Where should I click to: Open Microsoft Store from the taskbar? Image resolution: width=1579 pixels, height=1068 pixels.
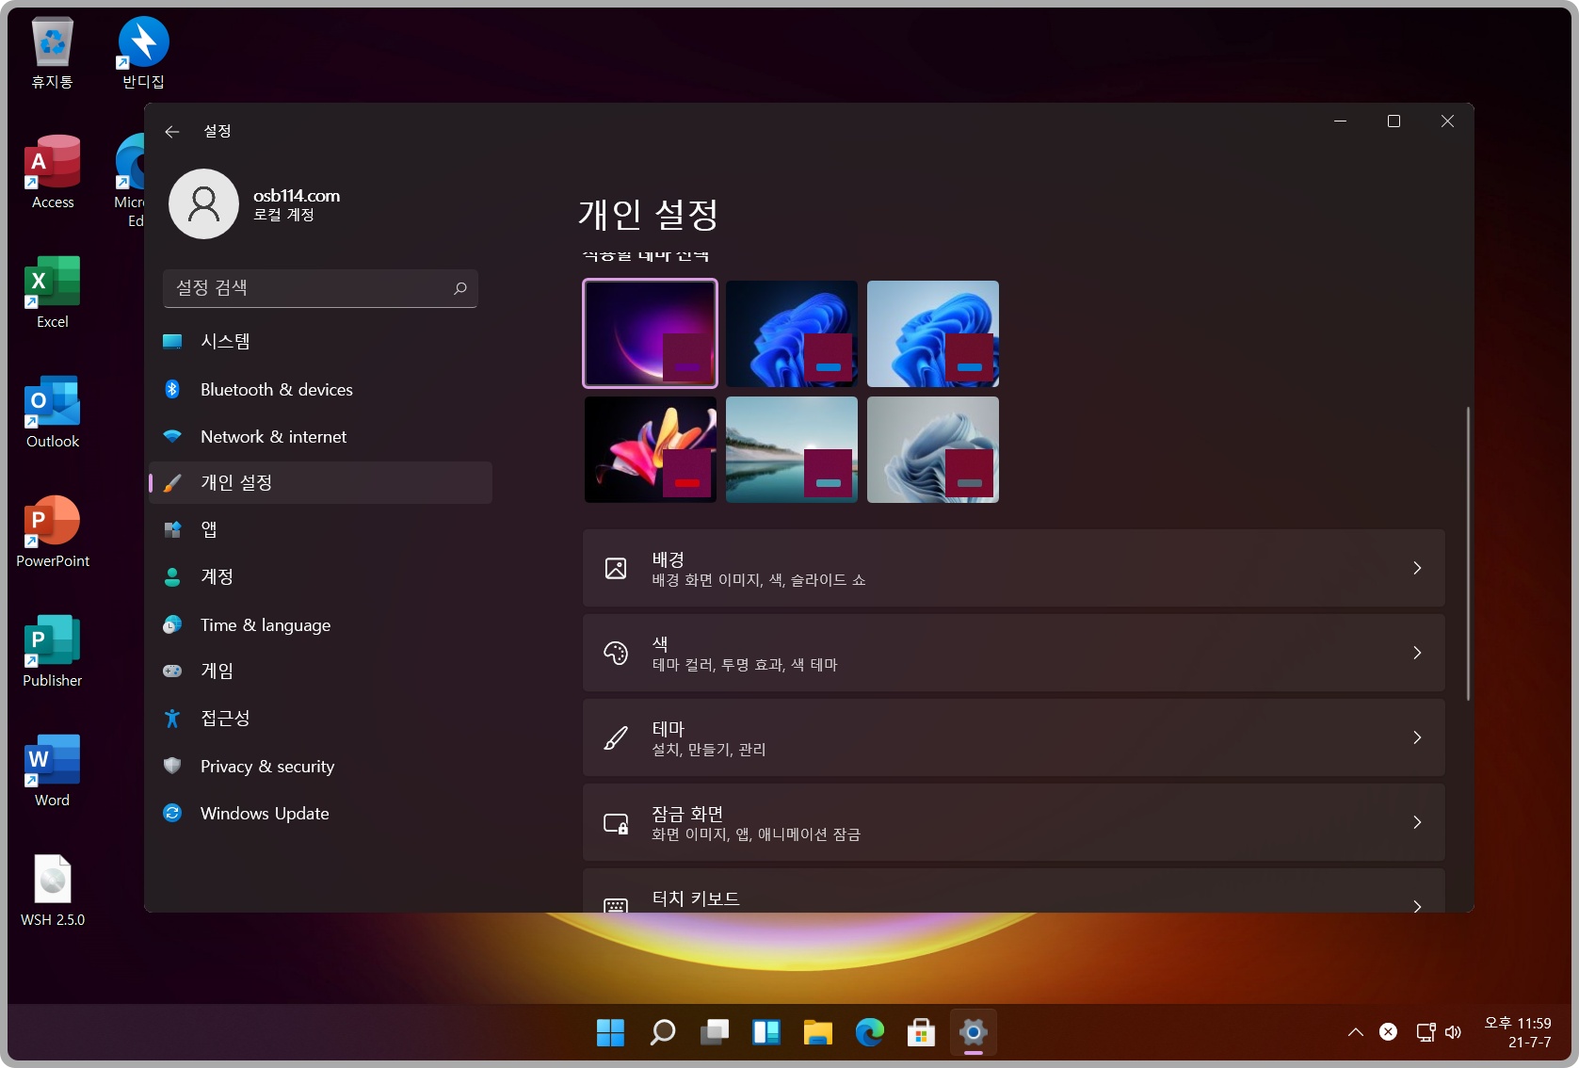(921, 1032)
